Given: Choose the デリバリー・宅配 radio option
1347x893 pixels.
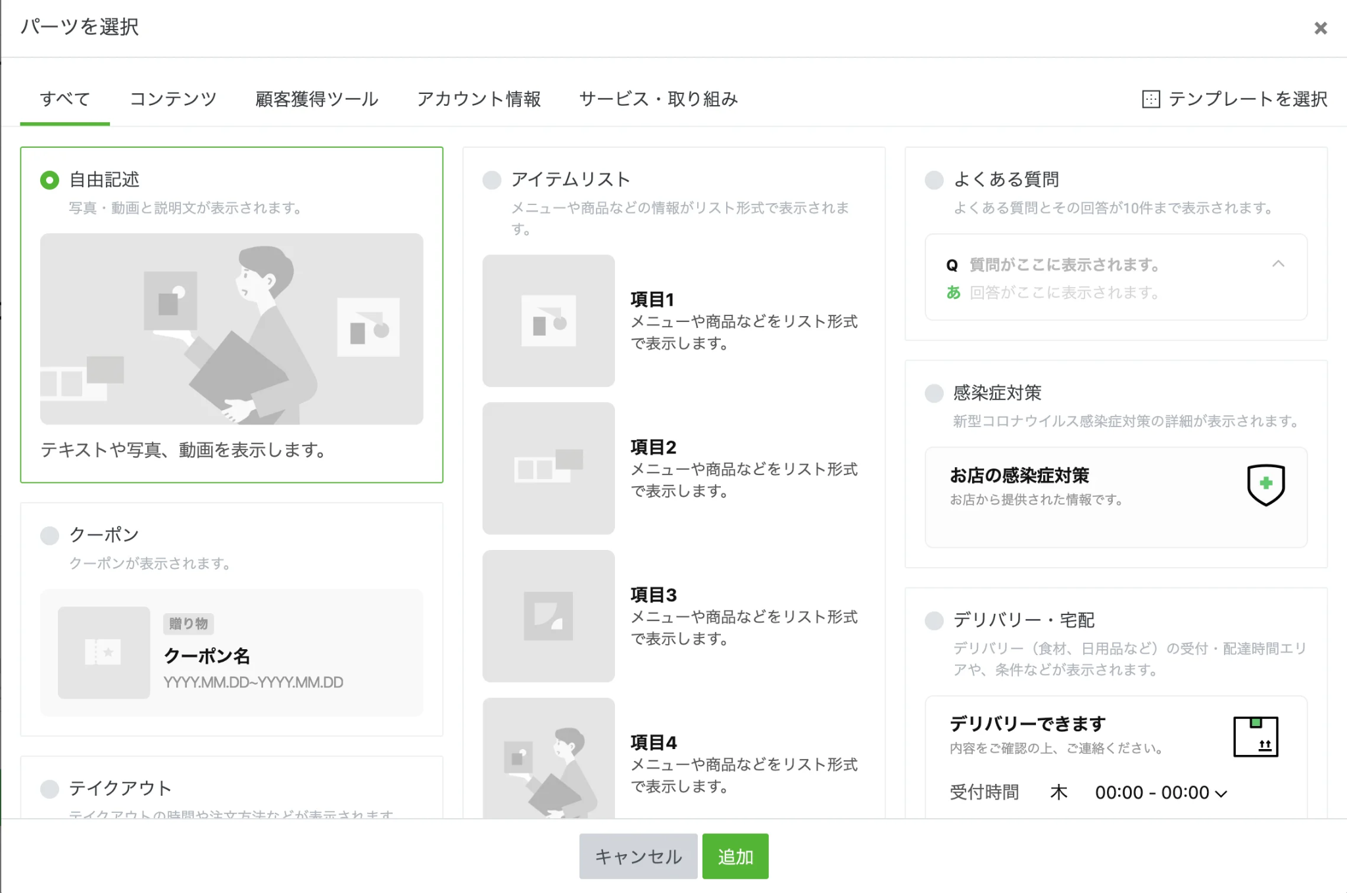Looking at the screenshot, I should click(934, 620).
